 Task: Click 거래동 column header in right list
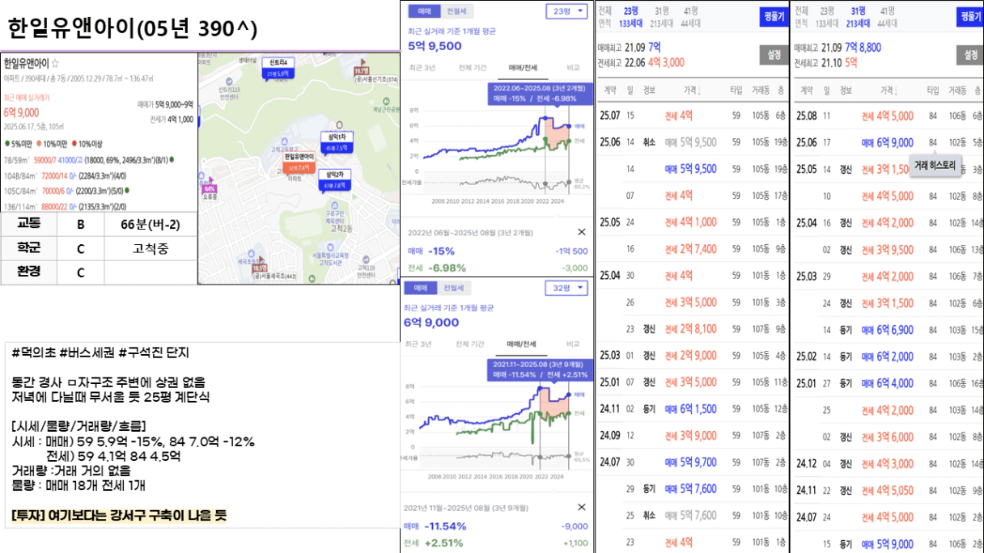tap(958, 91)
